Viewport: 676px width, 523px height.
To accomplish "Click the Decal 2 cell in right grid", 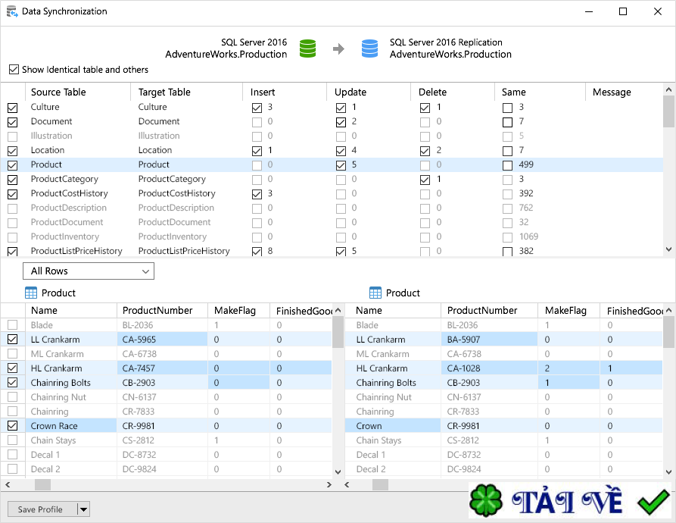I will point(393,469).
